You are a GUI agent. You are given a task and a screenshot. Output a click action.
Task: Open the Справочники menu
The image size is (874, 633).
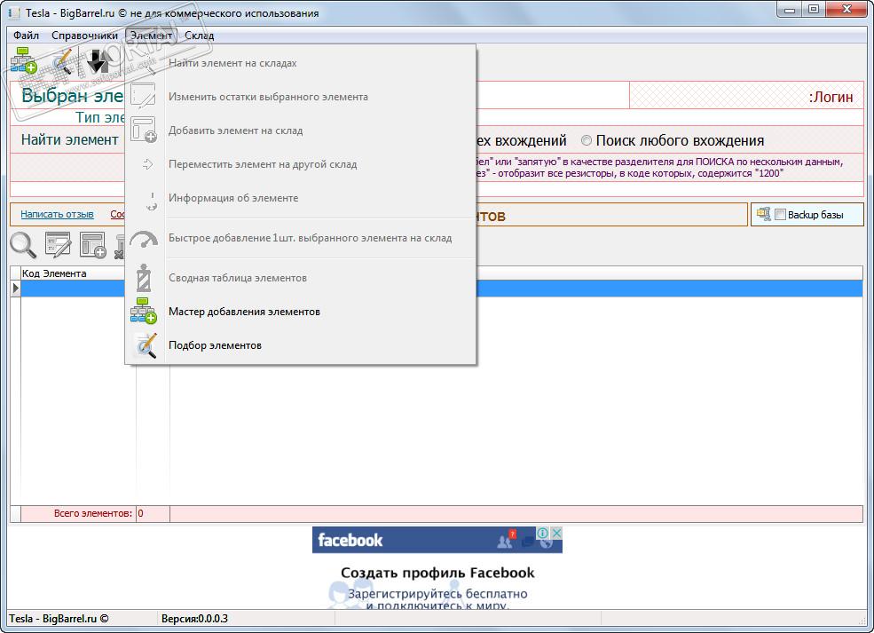click(84, 36)
